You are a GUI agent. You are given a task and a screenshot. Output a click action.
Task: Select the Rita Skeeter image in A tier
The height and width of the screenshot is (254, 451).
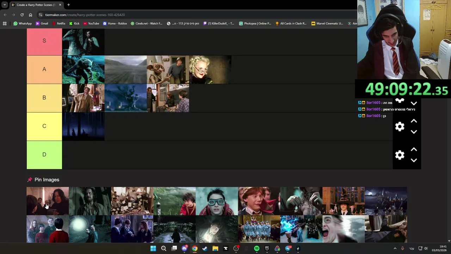tap(210, 69)
